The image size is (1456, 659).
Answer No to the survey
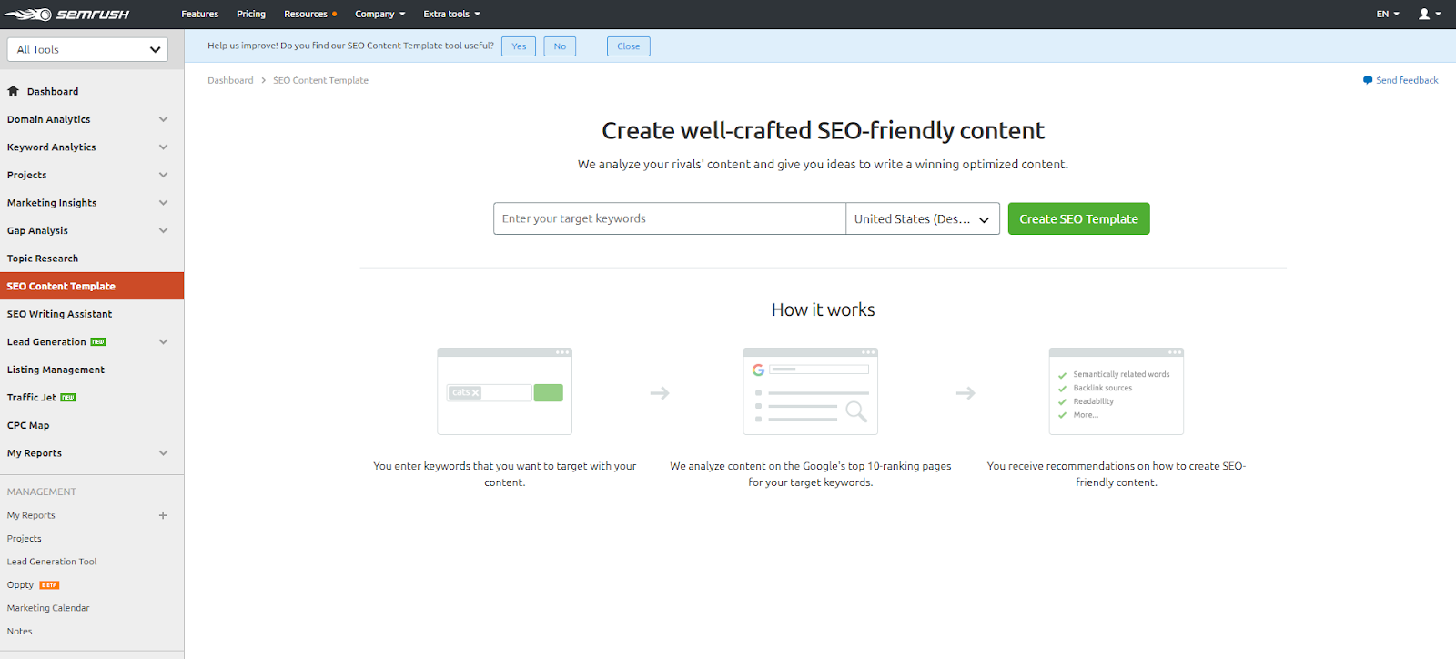click(560, 46)
